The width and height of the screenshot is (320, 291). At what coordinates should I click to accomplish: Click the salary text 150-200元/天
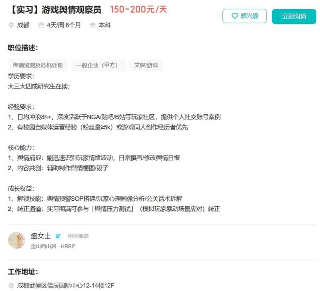click(x=138, y=10)
